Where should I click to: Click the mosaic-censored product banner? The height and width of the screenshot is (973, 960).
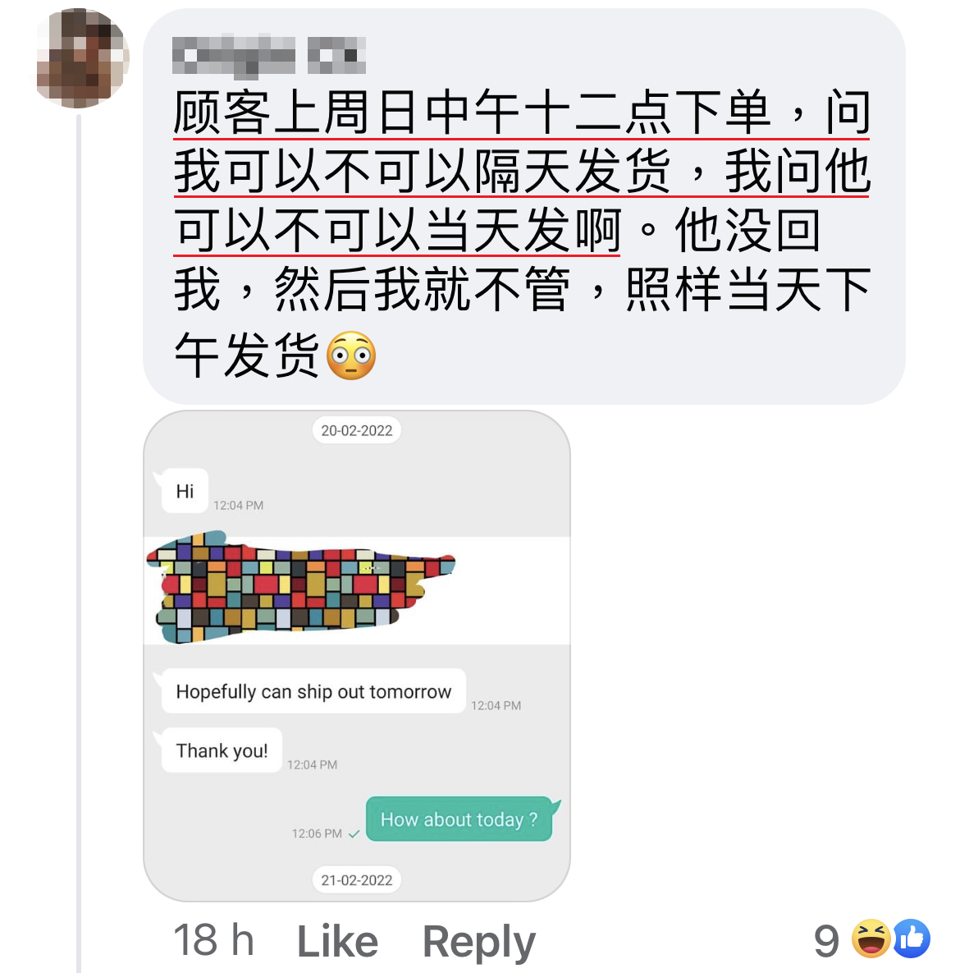point(301,586)
